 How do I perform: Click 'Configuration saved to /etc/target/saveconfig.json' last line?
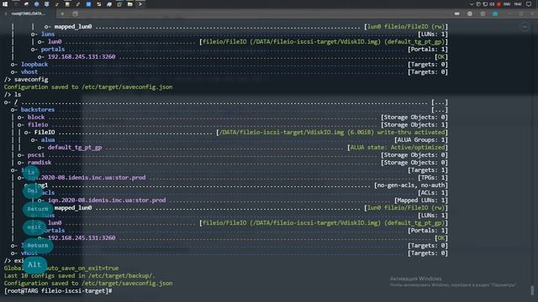[88, 284]
